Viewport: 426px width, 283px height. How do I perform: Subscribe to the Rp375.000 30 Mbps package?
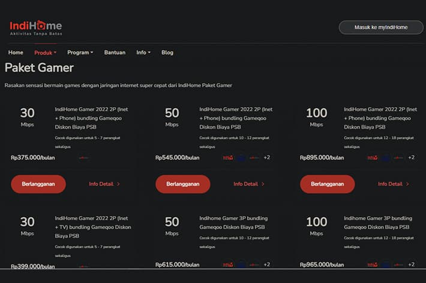(38, 184)
